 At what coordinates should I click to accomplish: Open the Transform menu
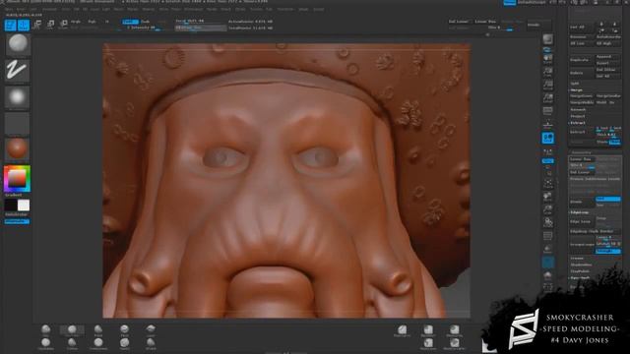285,9
